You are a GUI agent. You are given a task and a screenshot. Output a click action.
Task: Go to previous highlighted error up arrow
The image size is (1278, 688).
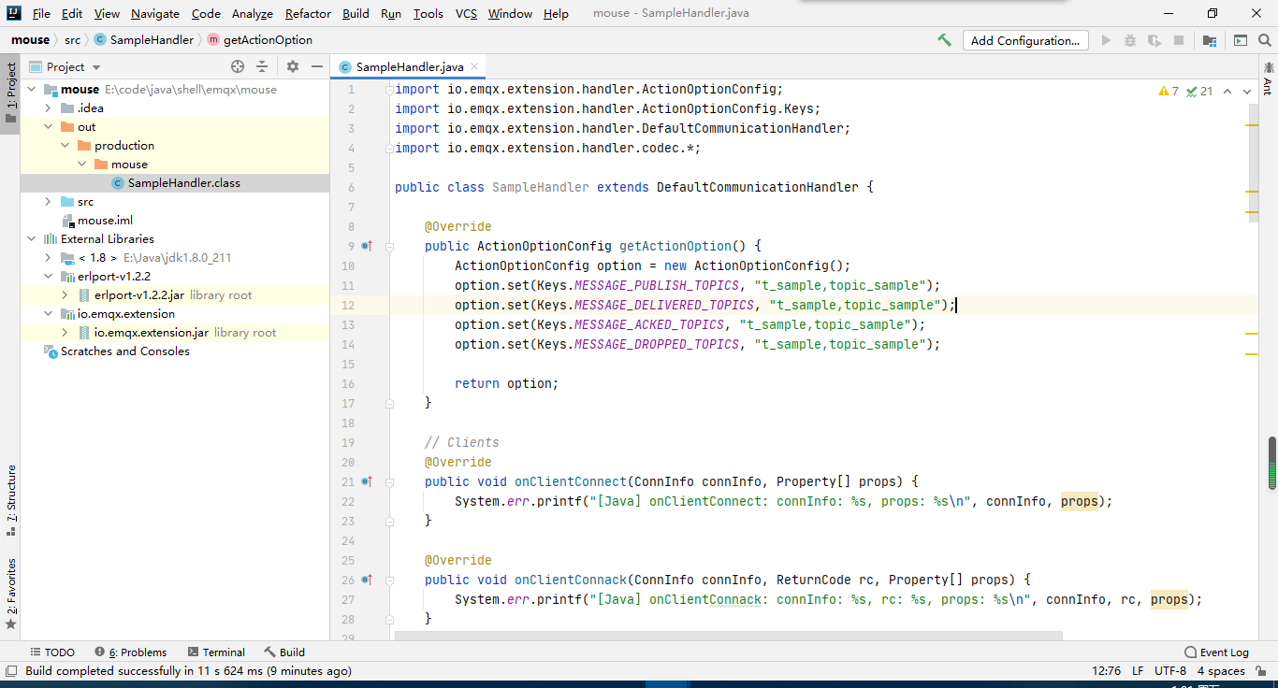pyautogui.click(x=1227, y=91)
